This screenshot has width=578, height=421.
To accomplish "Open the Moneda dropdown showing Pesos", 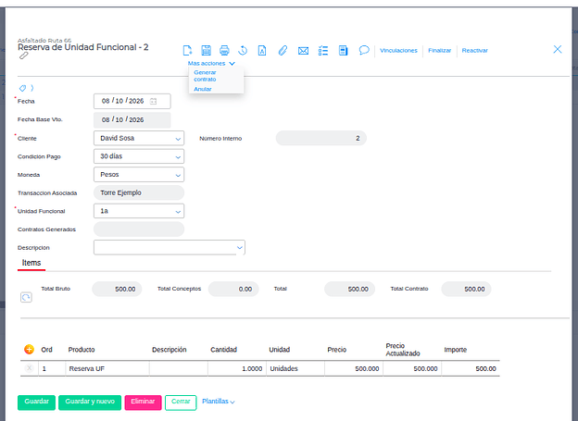I will (x=139, y=175).
